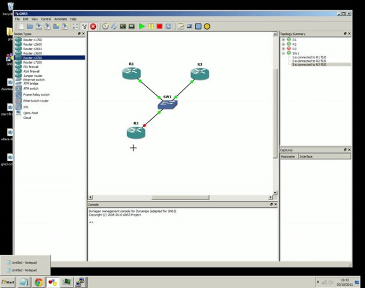This screenshot has height=288, width=365.
Task: Click router R2 on the canvas
Action: (200, 74)
